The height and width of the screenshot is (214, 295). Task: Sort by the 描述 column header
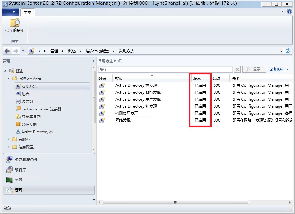tap(261, 79)
